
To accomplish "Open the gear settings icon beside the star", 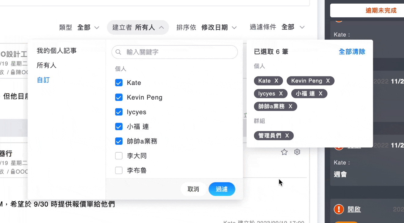I will [297, 152].
